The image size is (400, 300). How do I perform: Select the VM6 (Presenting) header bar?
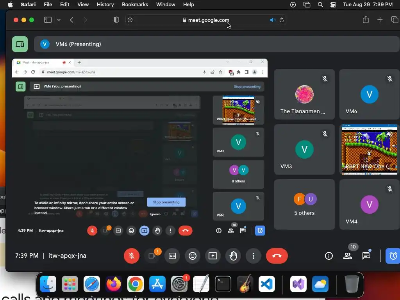point(216,44)
